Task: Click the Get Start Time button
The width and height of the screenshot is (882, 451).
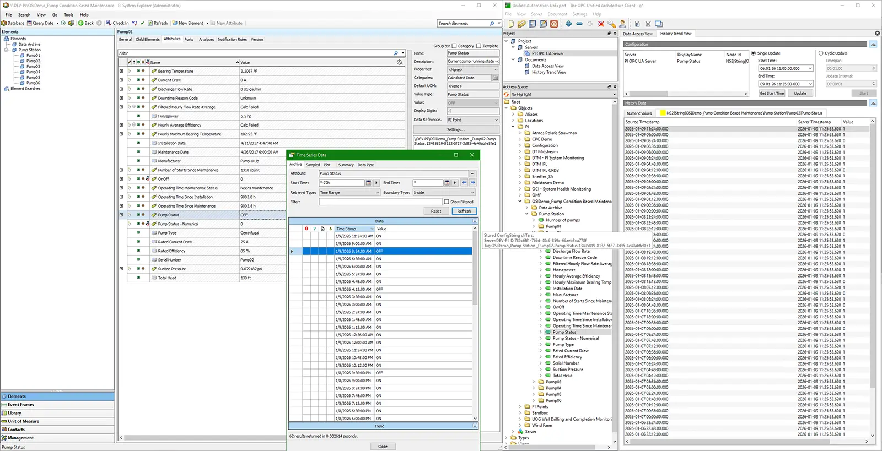Action: [772, 93]
